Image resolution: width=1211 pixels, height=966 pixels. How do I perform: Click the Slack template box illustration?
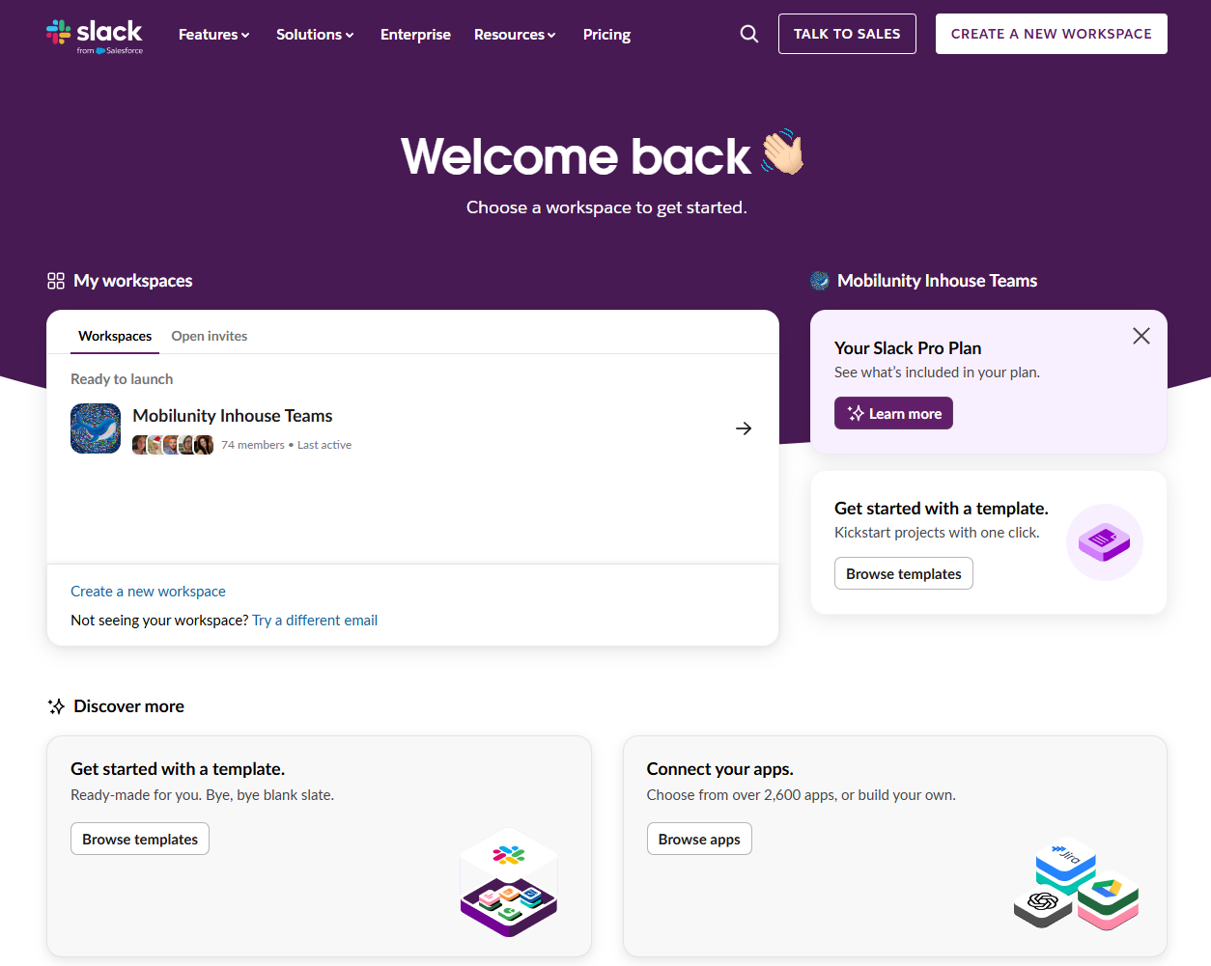(x=509, y=883)
